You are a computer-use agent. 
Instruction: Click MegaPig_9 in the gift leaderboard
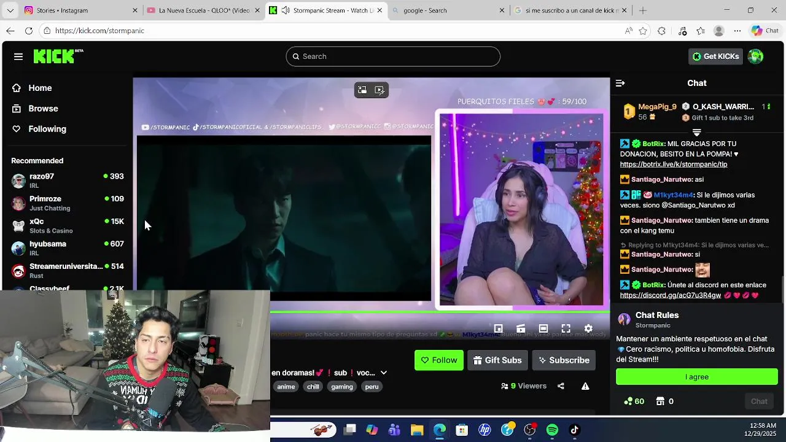coord(657,107)
